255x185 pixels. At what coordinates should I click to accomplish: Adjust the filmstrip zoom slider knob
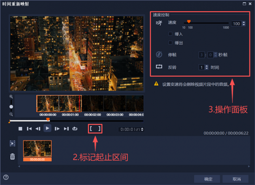click(x=11, y=107)
